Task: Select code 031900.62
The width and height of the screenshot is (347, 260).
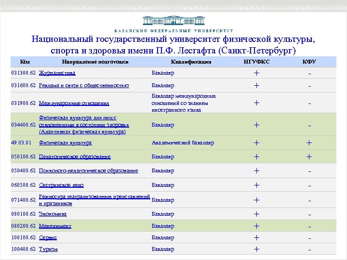Action: [x=24, y=103]
